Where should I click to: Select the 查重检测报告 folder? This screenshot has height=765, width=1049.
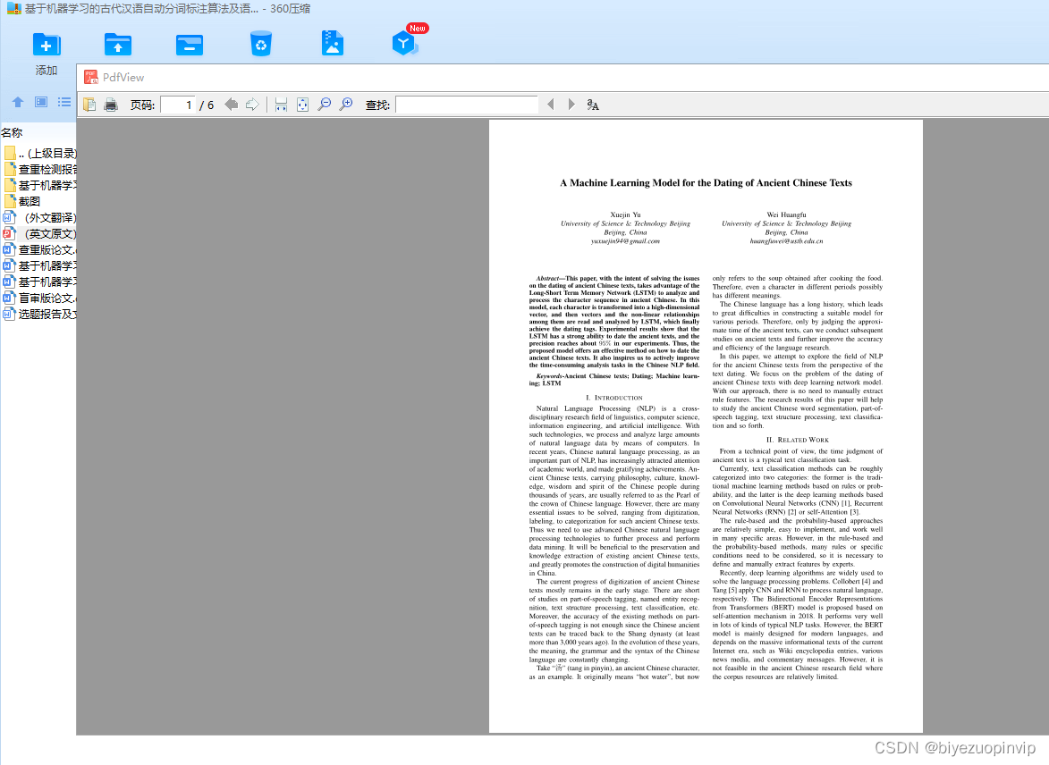(x=39, y=169)
